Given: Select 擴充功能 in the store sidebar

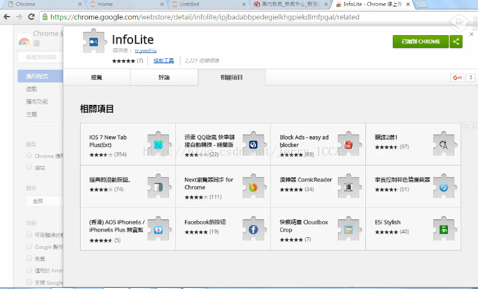Looking at the screenshot, I should (x=37, y=102).
